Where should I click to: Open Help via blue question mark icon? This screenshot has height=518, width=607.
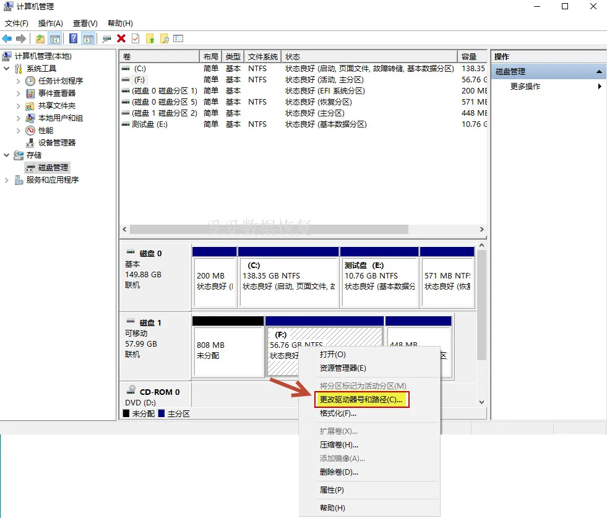(74, 39)
